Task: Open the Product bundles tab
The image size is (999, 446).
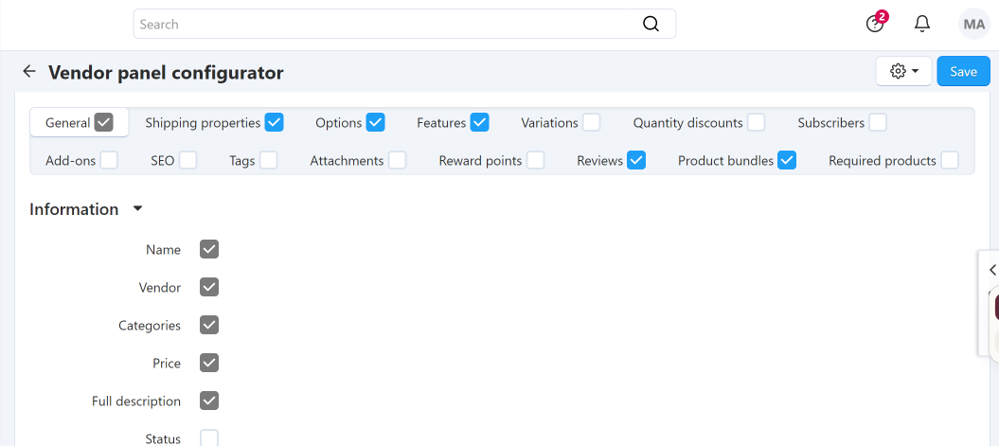Action: click(725, 161)
